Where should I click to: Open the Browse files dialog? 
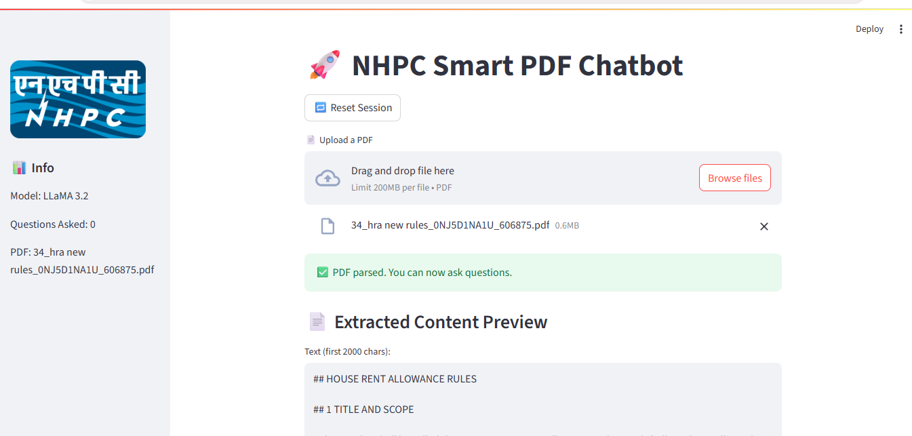(x=735, y=178)
